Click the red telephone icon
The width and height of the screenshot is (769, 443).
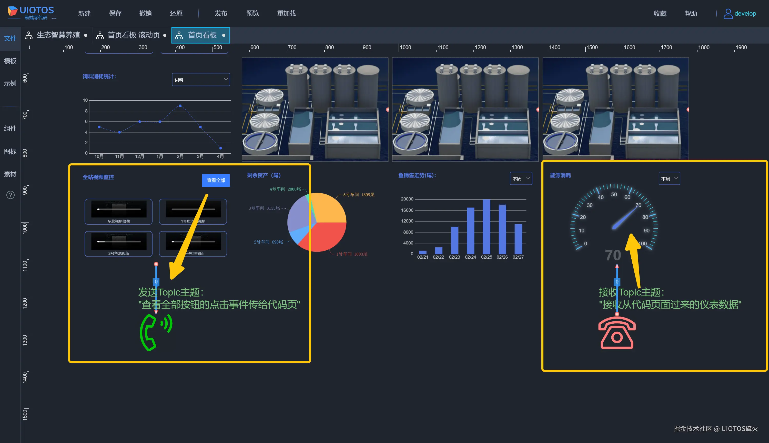pos(617,333)
